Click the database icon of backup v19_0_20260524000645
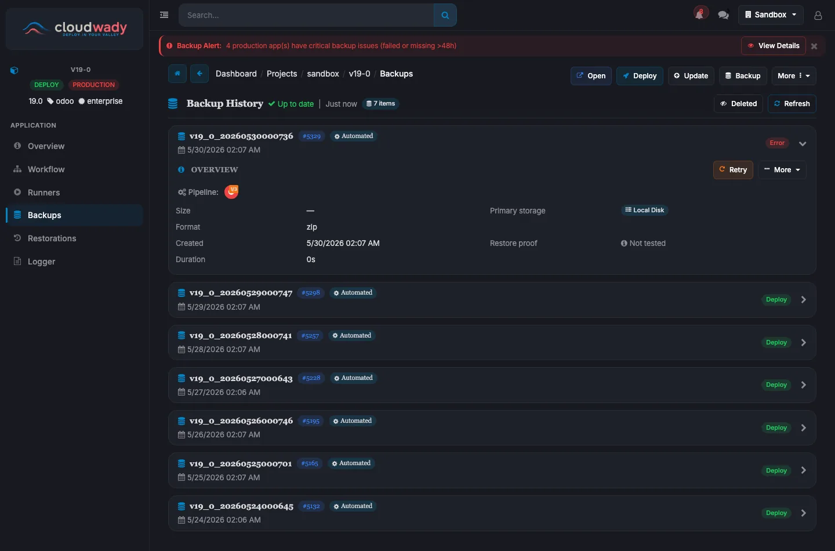 coord(181,506)
